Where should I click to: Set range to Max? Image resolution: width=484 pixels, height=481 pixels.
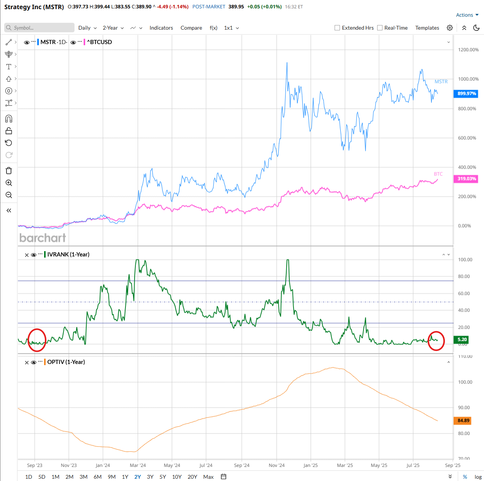[208, 477]
